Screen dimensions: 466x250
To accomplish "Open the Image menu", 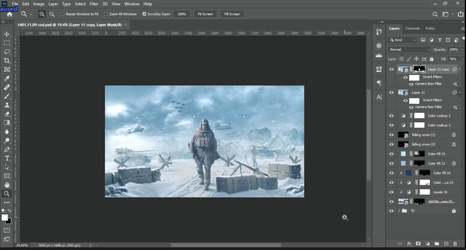I will coord(38,4).
